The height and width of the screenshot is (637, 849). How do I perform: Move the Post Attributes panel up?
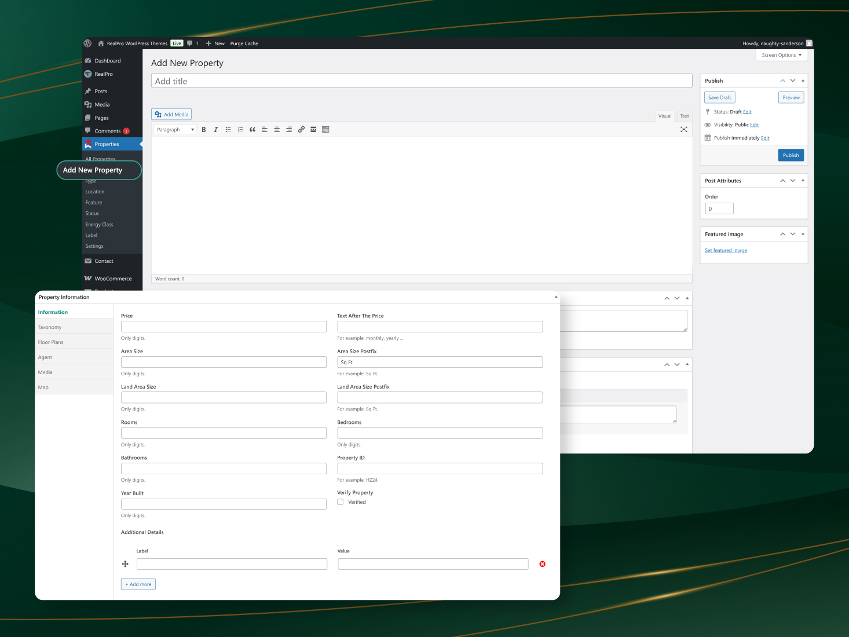(783, 181)
